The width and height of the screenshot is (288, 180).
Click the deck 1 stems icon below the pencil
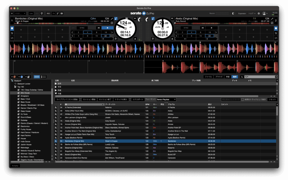[x=112, y=23]
